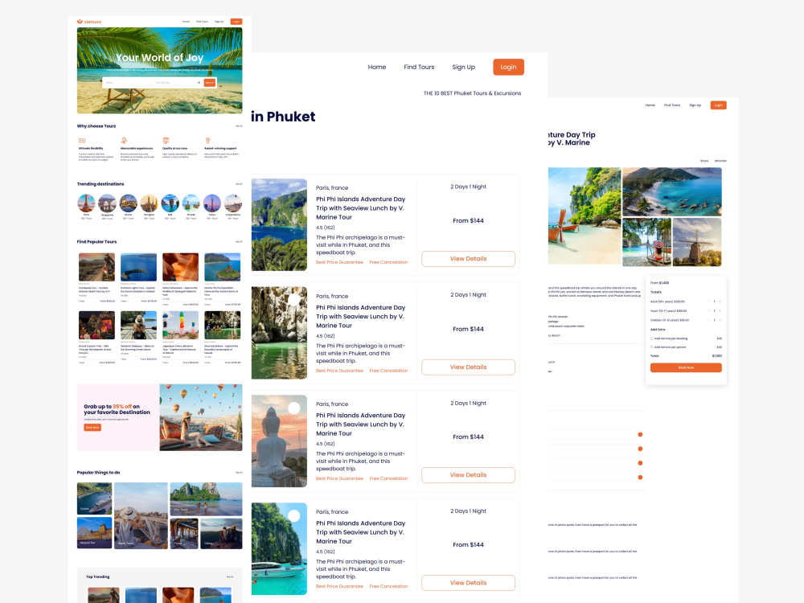
Task: Click See all beside Popular things to do
Action: coord(239,472)
